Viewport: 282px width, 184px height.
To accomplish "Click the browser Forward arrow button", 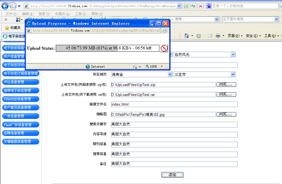I will tap(13, 6).
